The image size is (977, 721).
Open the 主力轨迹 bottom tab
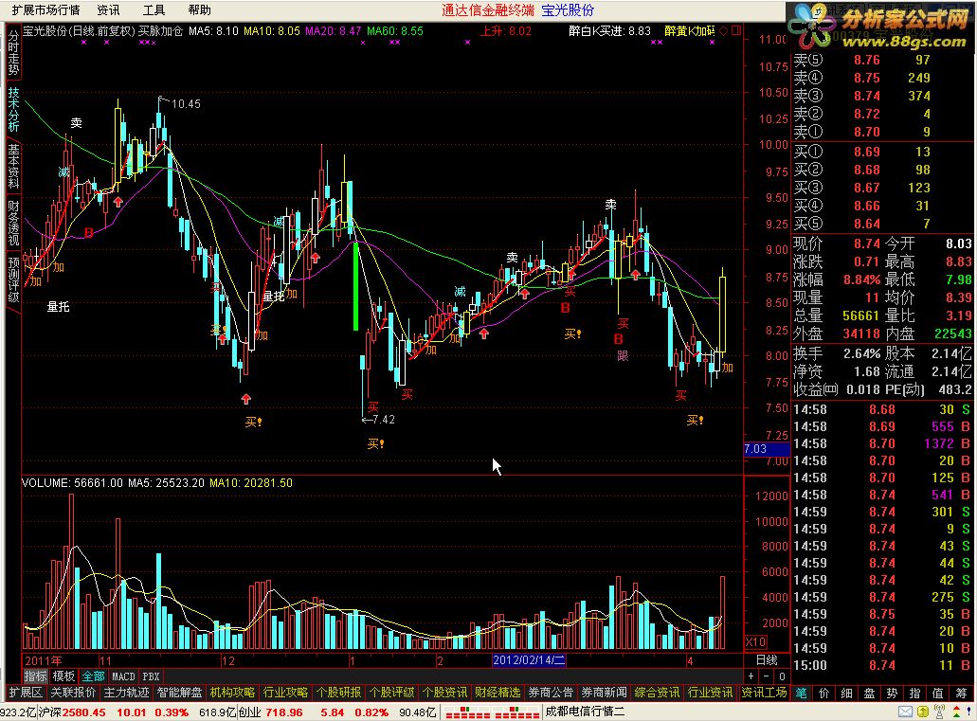(126, 693)
